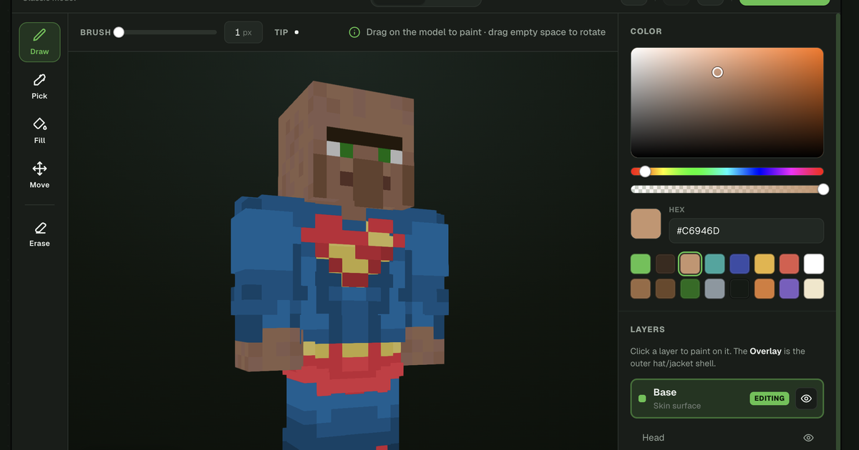Pick the orange palette swatch
The image size is (859, 450).
(x=765, y=289)
